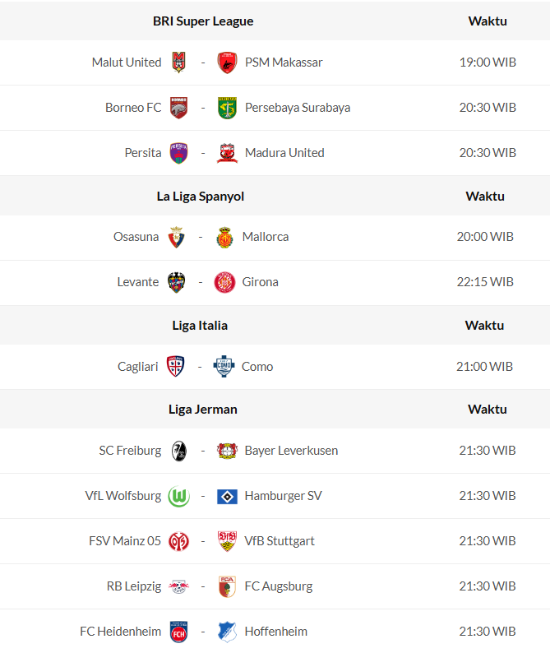Screen dimensions: 550x653
Task: Click the Como team name
Action: [257, 367]
